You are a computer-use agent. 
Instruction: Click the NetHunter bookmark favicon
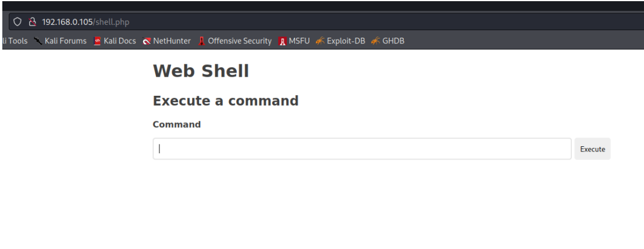point(147,41)
